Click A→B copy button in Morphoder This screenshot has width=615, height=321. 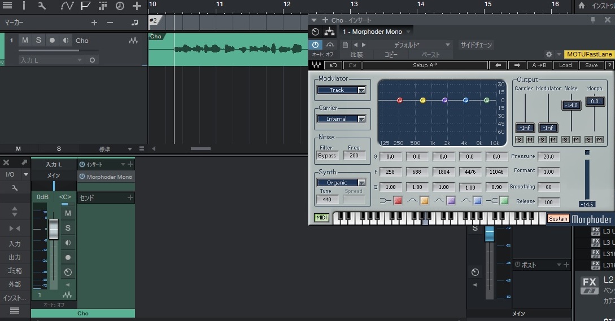539,65
